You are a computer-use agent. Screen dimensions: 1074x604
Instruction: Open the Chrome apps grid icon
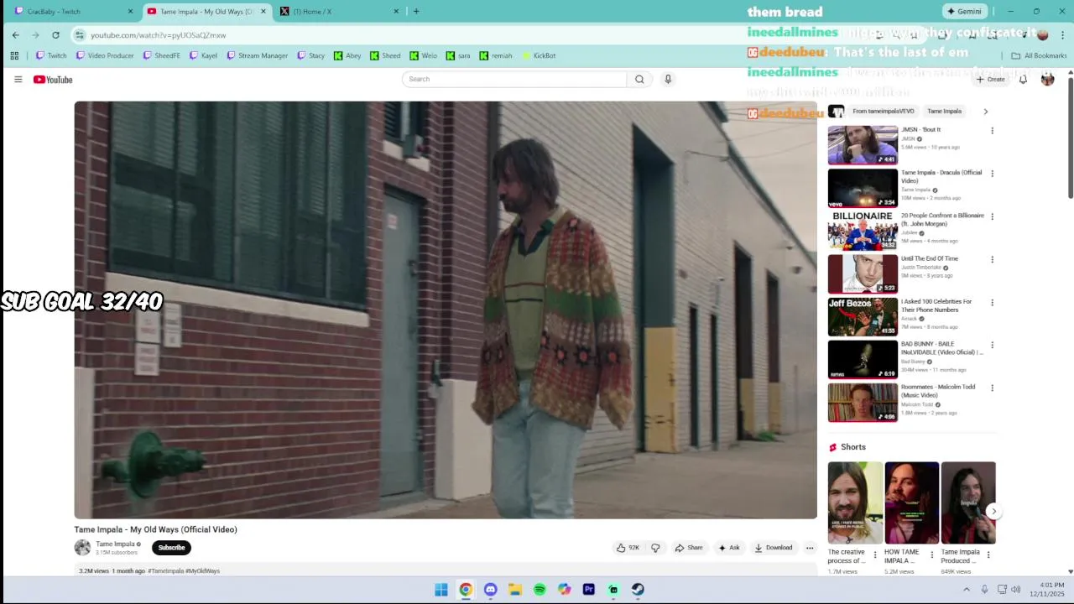14,55
